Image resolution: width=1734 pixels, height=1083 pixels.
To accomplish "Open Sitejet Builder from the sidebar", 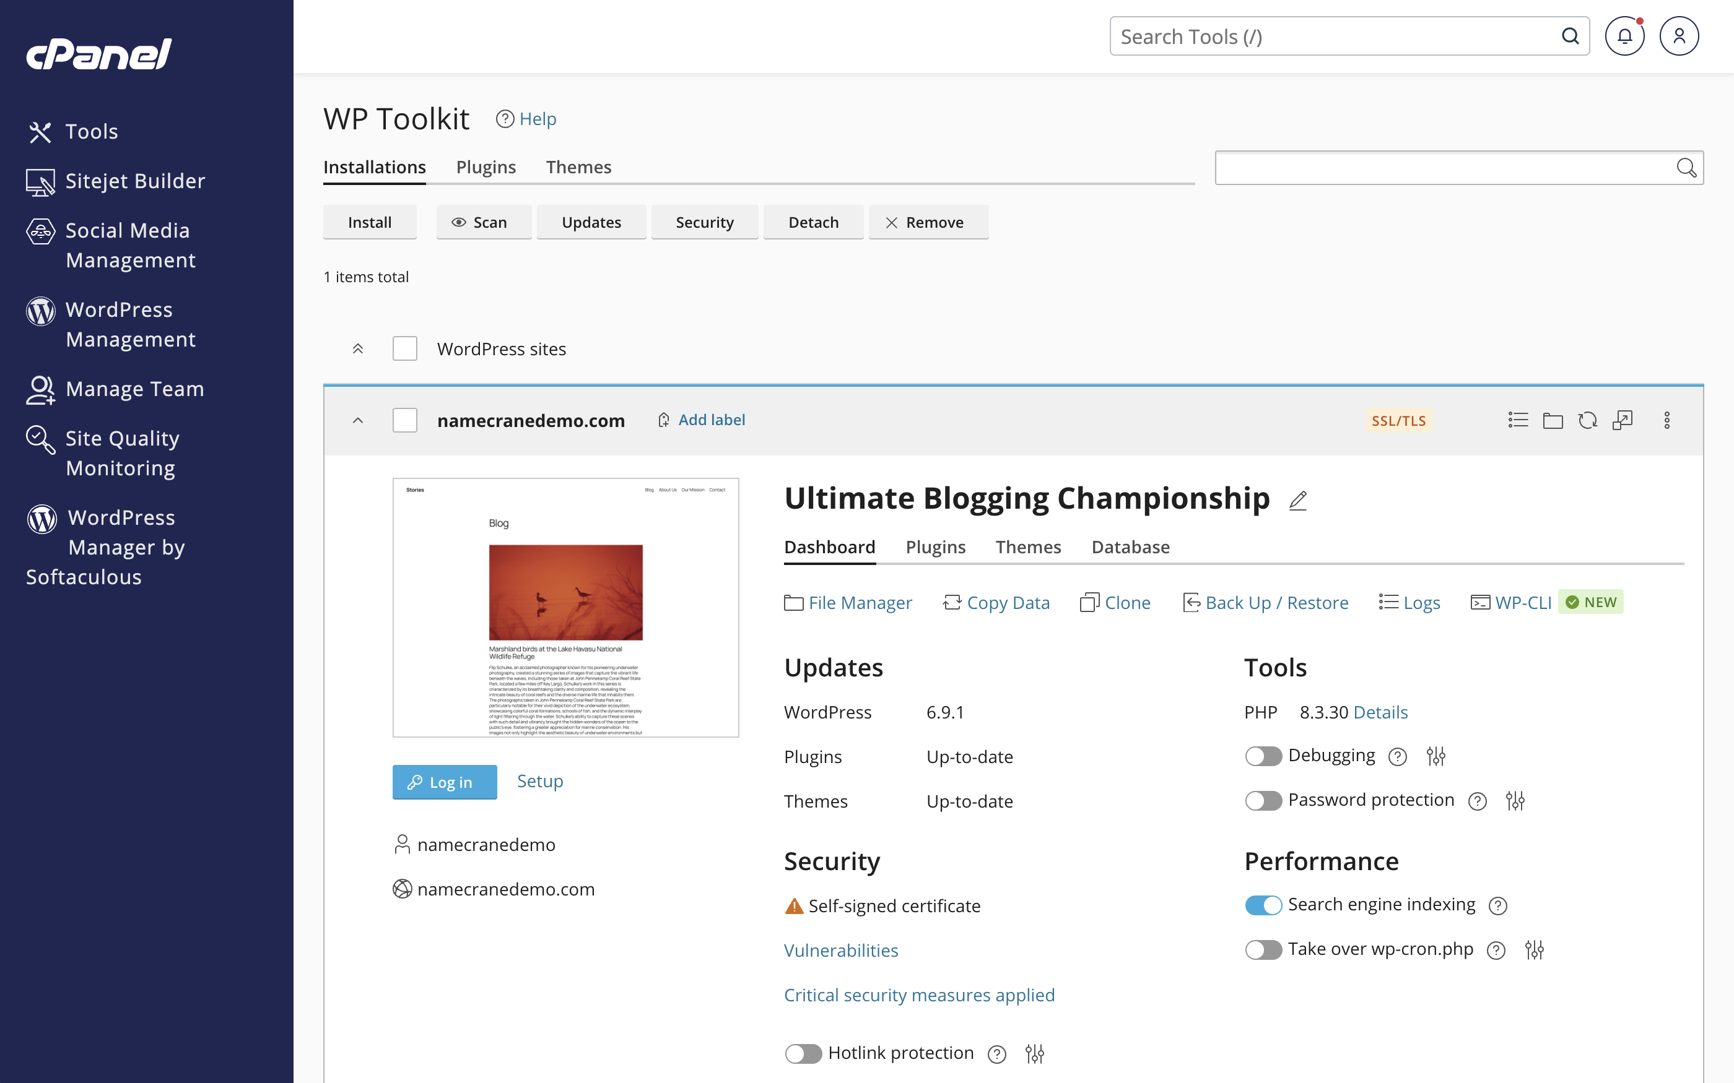I will 134,181.
